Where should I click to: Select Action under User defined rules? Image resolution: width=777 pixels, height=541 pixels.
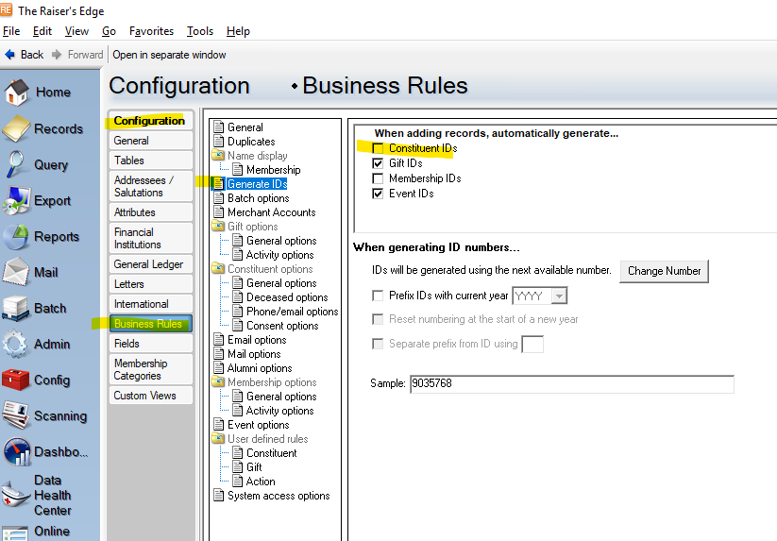261,482
